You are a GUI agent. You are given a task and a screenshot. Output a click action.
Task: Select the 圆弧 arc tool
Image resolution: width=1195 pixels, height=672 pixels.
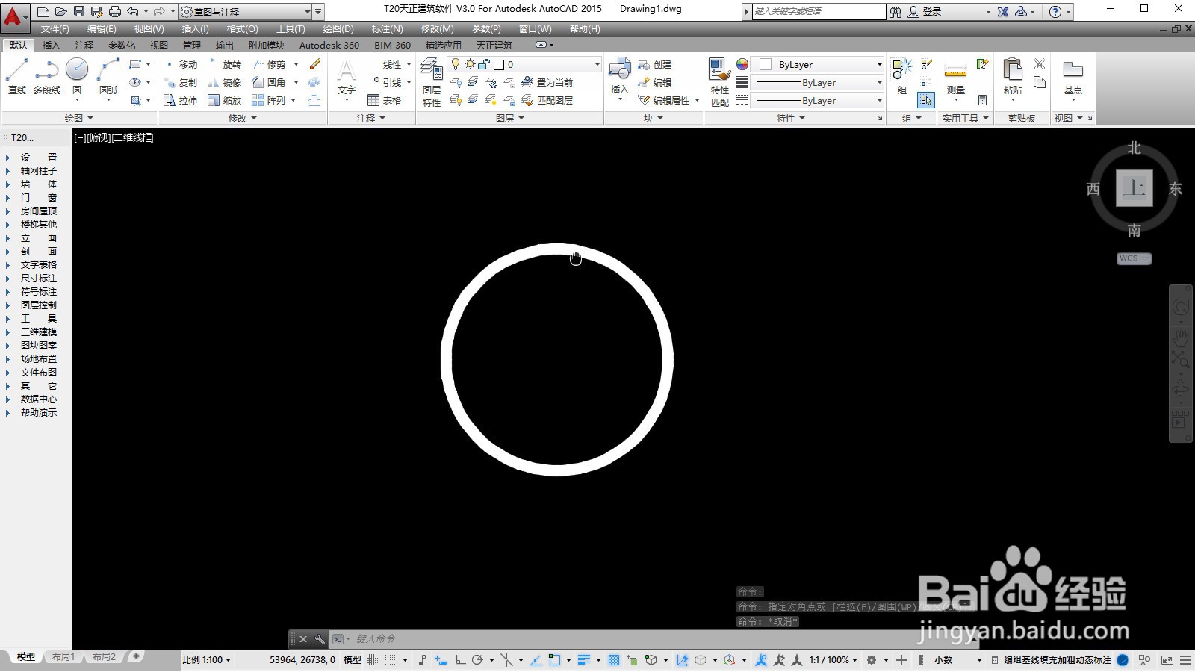pyautogui.click(x=108, y=76)
